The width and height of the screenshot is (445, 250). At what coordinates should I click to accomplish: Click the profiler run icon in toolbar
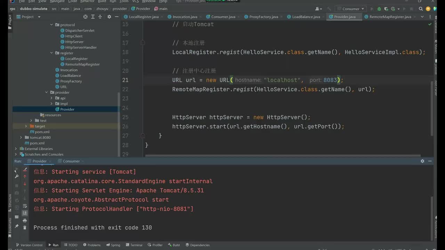394,9
